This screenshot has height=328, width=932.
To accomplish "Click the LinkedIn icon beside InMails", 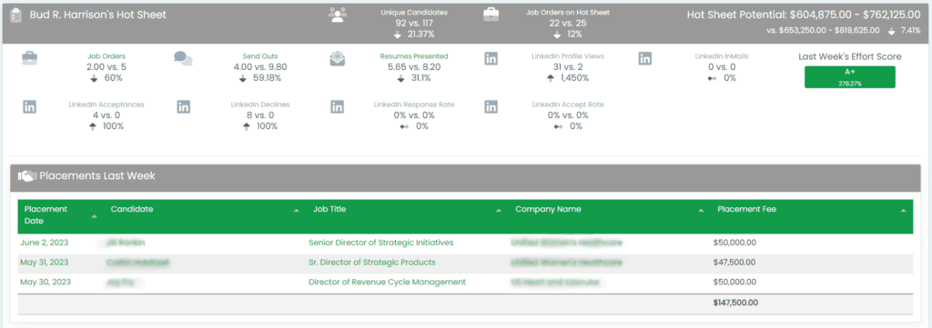I will [645, 59].
